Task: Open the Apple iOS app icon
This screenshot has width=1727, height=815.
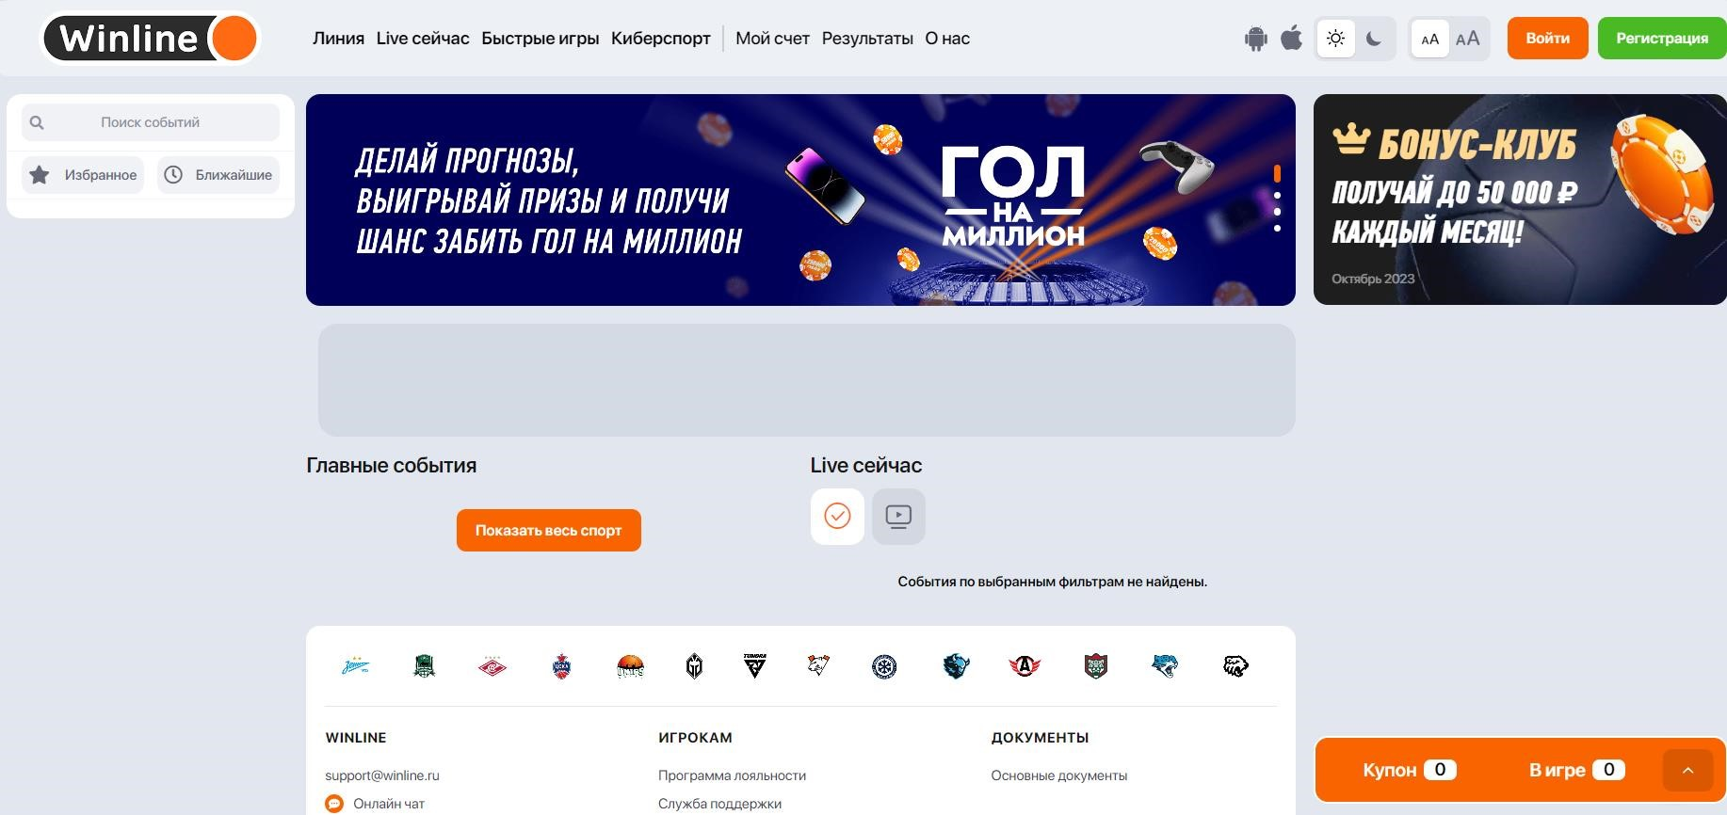Action: (x=1292, y=39)
